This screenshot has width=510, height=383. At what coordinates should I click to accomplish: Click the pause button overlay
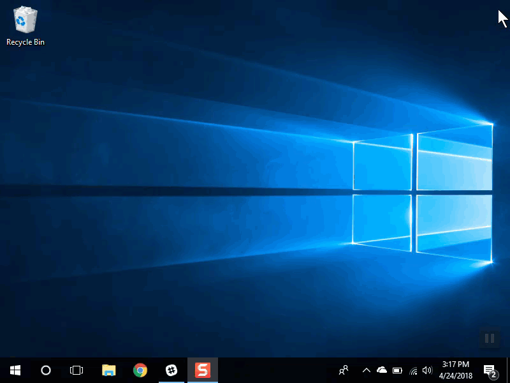click(x=490, y=338)
